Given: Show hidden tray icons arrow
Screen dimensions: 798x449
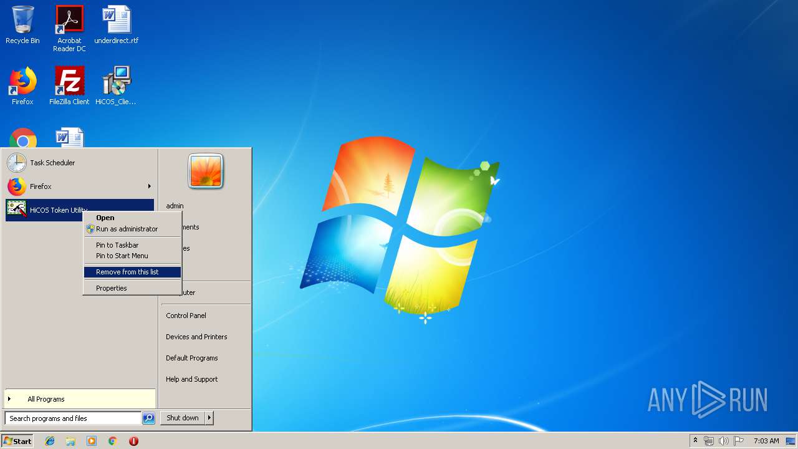Looking at the screenshot, I should point(696,441).
